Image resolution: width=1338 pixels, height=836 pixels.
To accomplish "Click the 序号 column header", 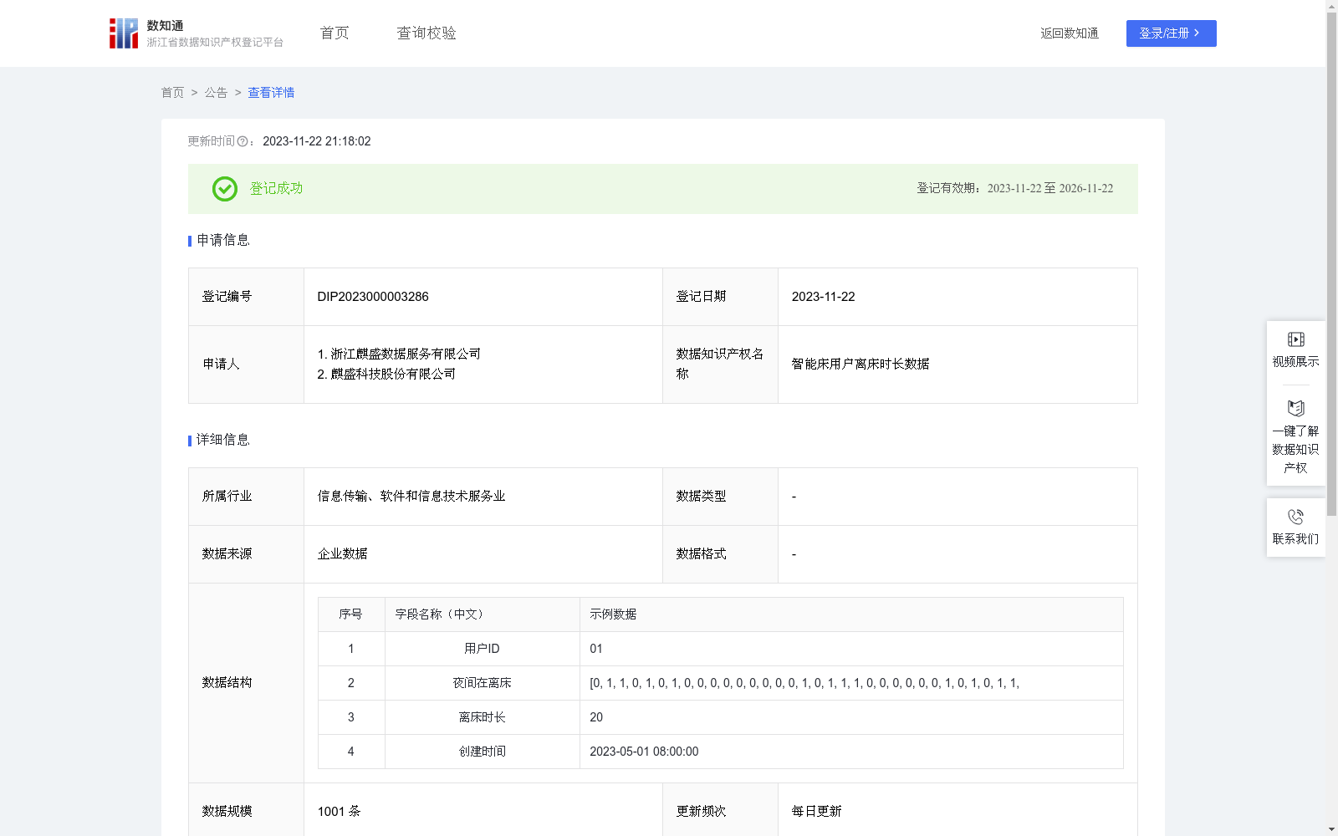I will 350,614.
